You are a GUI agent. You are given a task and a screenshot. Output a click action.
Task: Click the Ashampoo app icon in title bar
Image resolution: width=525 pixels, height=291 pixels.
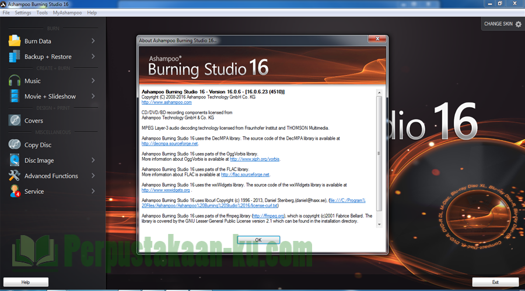coord(3,4)
